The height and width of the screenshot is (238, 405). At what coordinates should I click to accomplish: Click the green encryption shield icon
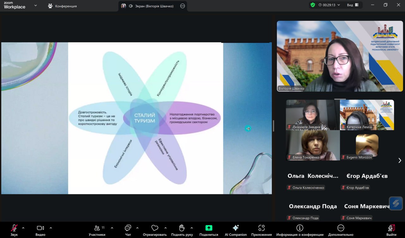313,5
